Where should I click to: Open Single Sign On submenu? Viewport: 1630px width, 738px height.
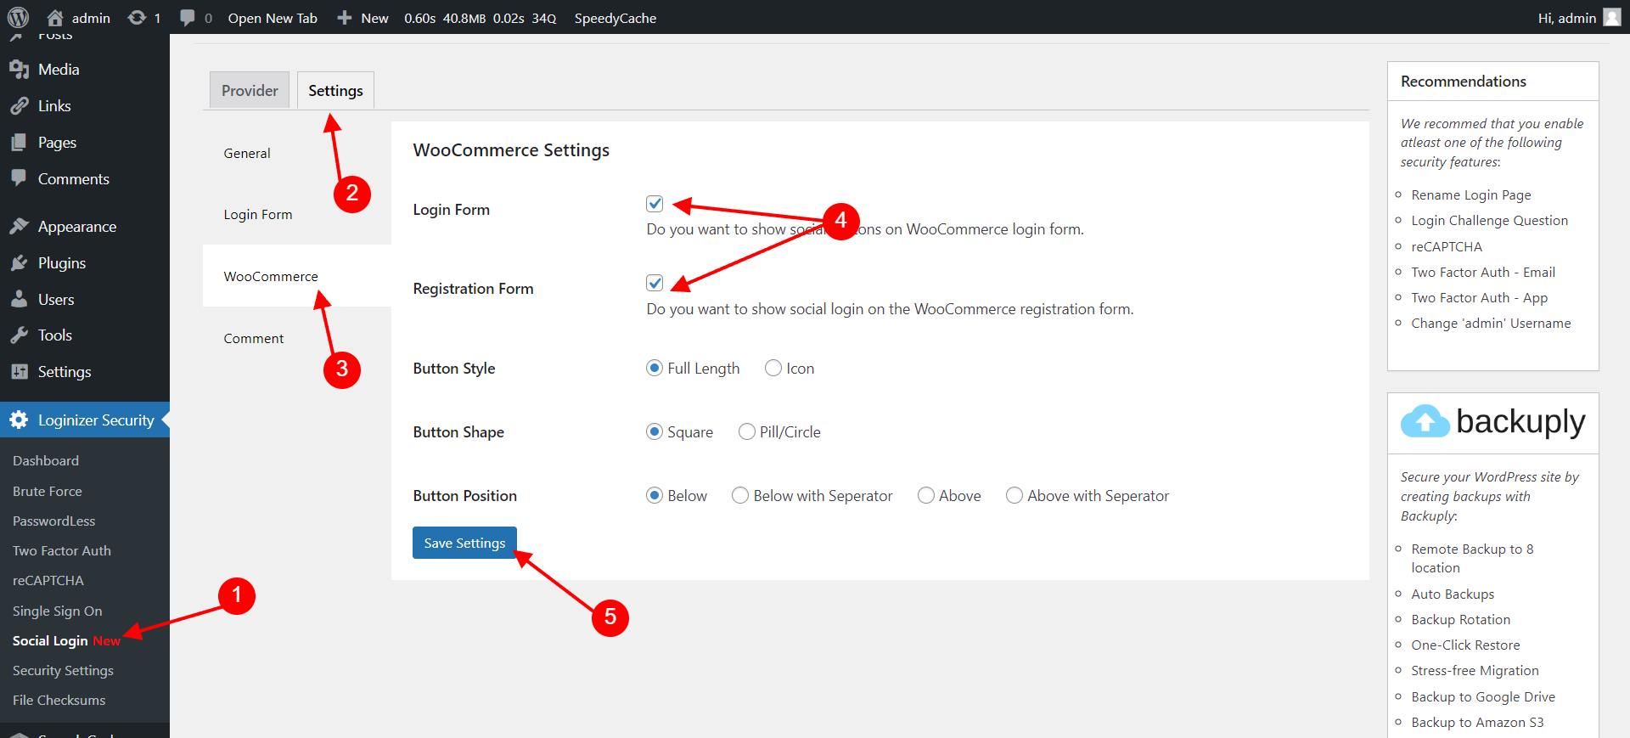pos(57,611)
